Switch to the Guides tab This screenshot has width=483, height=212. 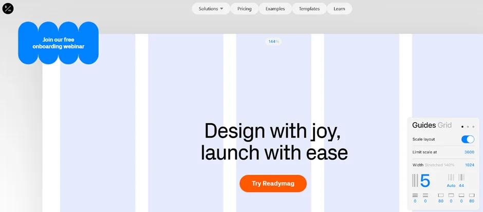point(424,125)
